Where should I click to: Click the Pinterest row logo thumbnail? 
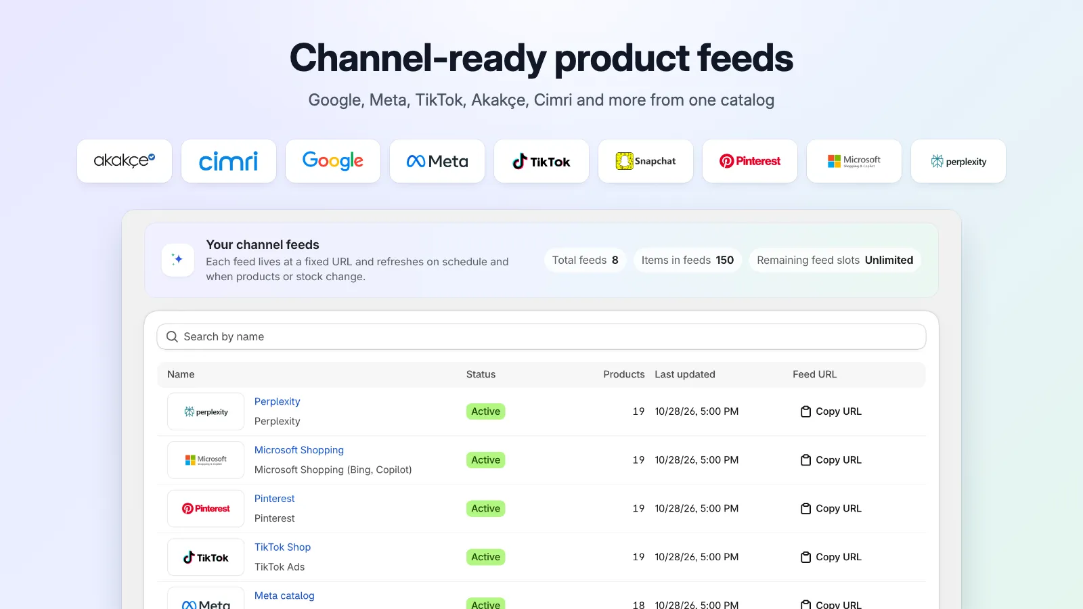tap(206, 509)
